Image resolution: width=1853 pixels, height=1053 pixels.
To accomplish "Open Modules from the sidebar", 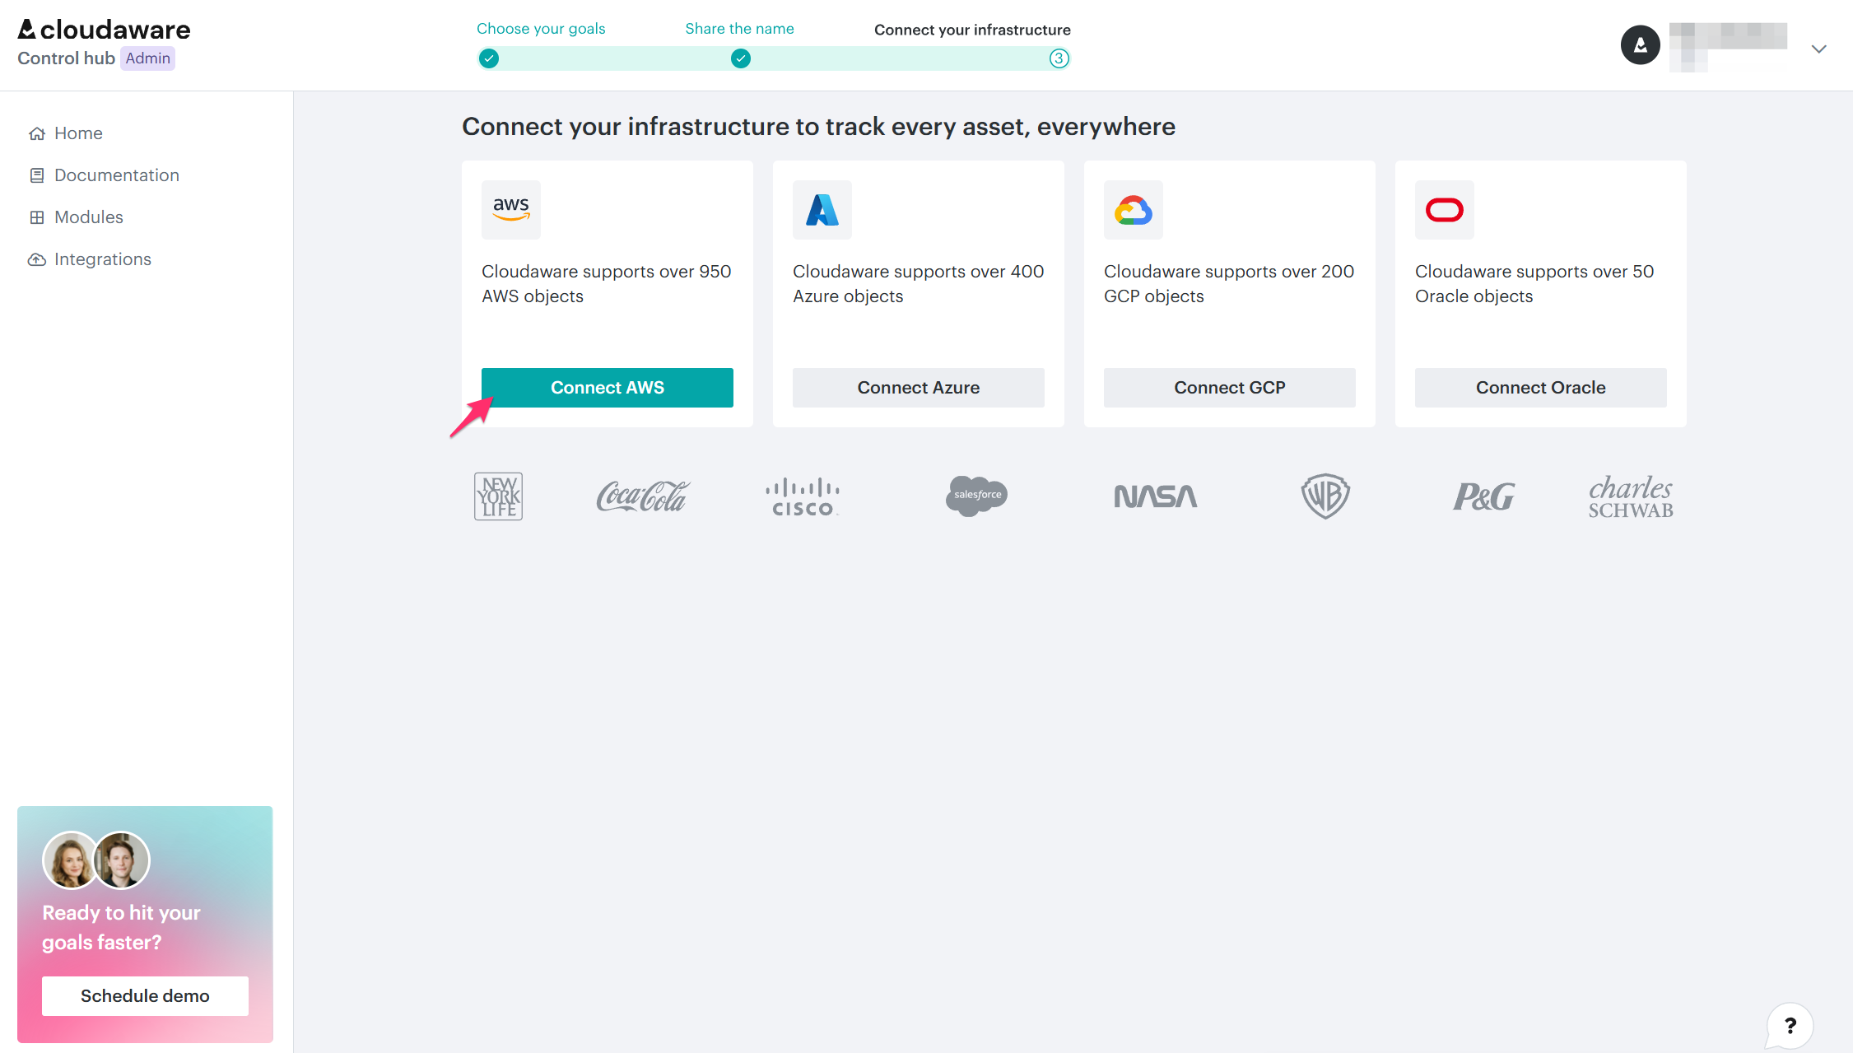I will click(x=87, y=217).
